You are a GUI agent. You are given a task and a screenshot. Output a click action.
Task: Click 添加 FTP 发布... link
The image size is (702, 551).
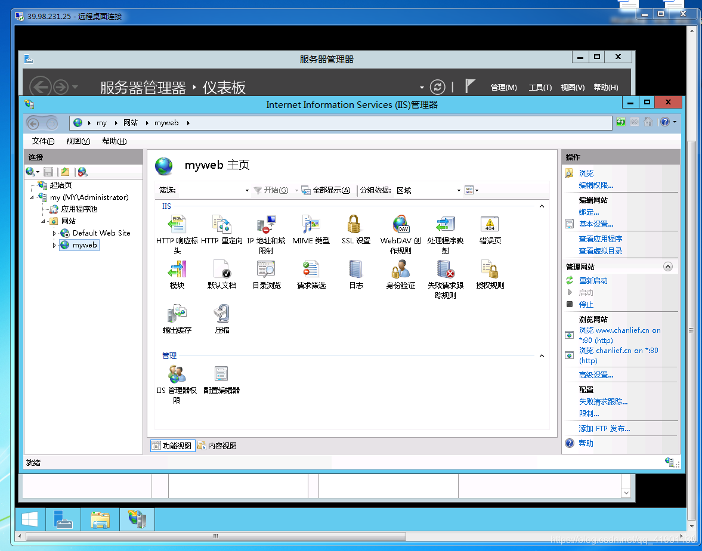click(x=604, y=428)
